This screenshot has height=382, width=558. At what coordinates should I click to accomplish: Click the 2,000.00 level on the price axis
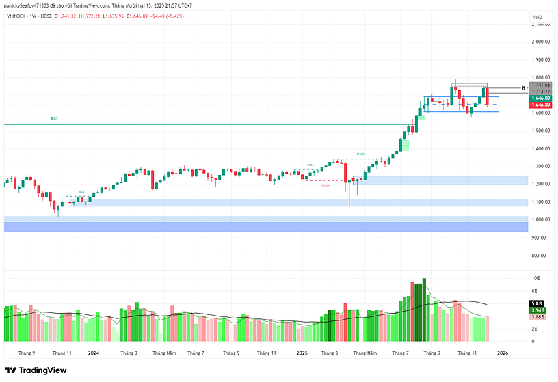[540, 42]
